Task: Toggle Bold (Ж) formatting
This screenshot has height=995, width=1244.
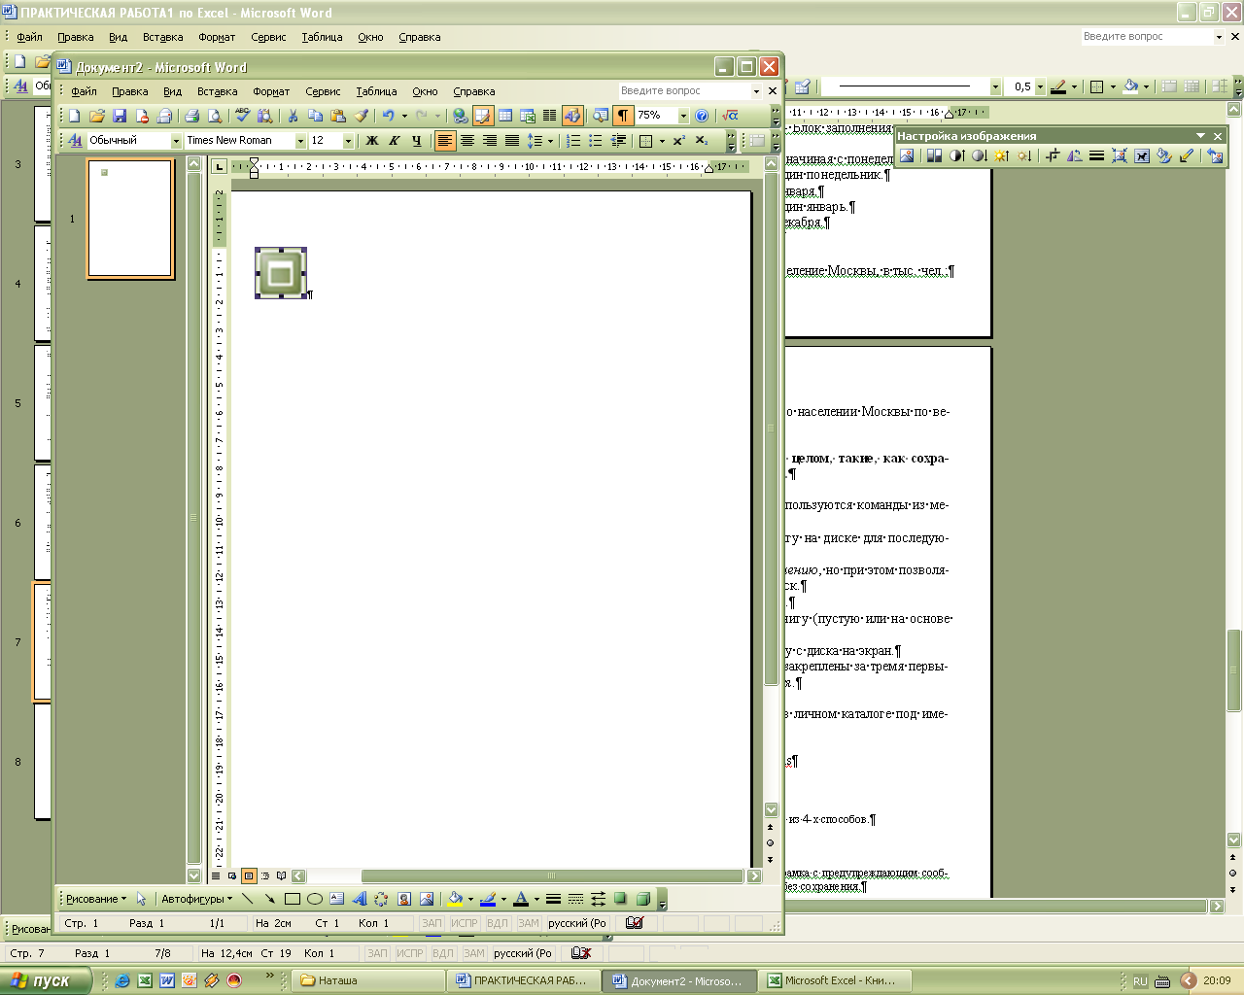Action: click(x=371, y=141)
